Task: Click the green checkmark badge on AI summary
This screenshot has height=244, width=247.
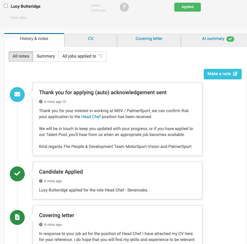Action: (230, 39)
